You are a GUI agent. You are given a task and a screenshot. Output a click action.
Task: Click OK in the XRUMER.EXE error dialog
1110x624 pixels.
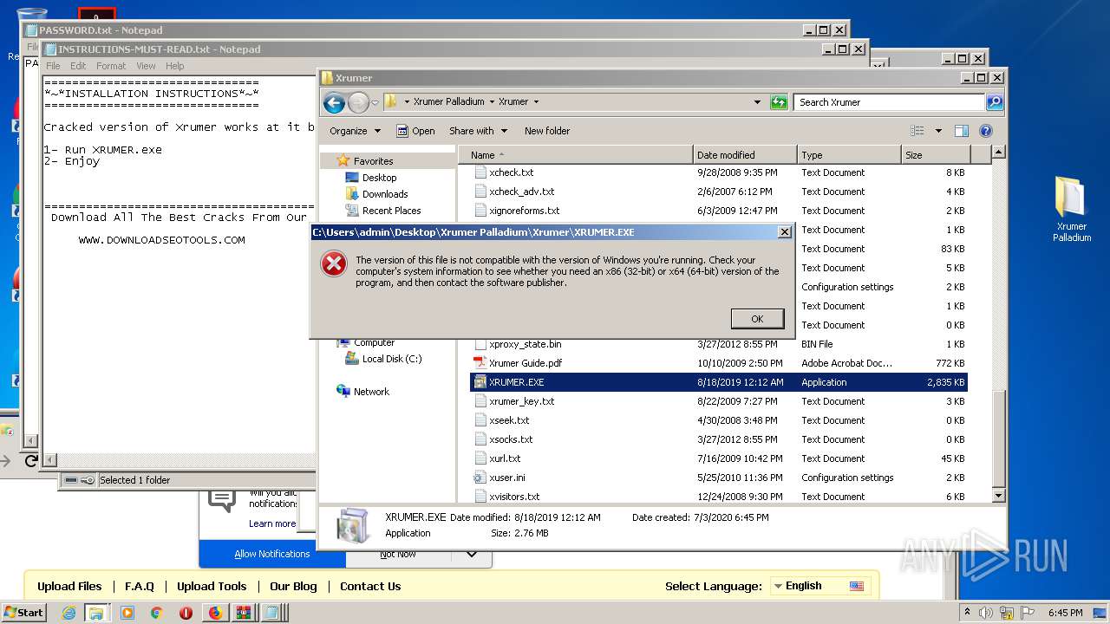pos(757,319)
